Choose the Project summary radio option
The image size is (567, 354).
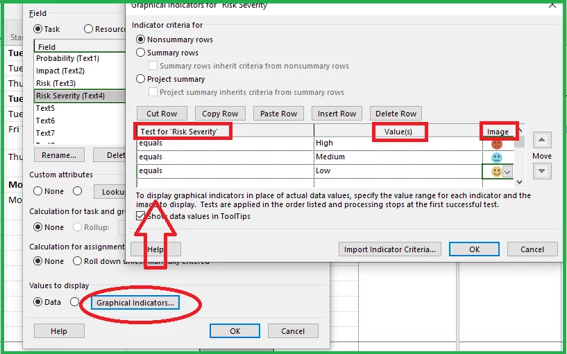click(141, 79)
